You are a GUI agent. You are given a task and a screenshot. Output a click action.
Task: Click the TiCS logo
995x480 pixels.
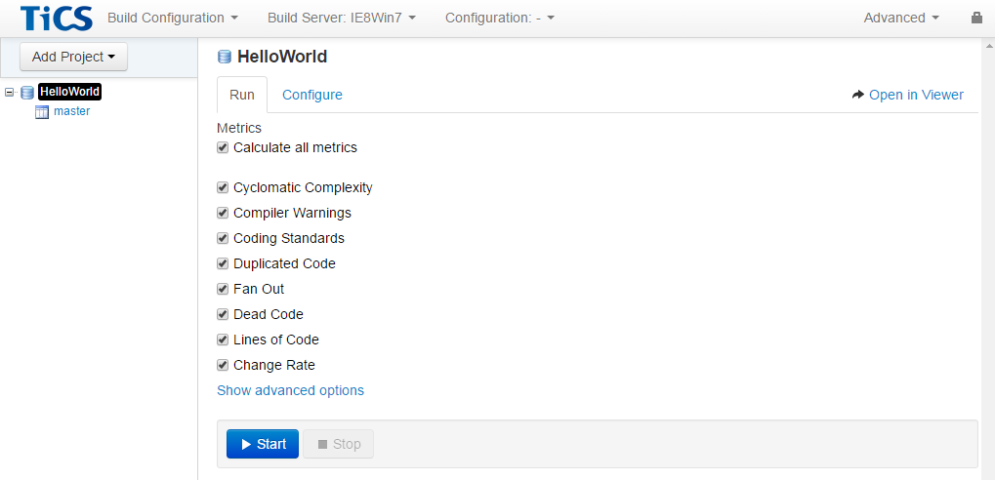57,18
